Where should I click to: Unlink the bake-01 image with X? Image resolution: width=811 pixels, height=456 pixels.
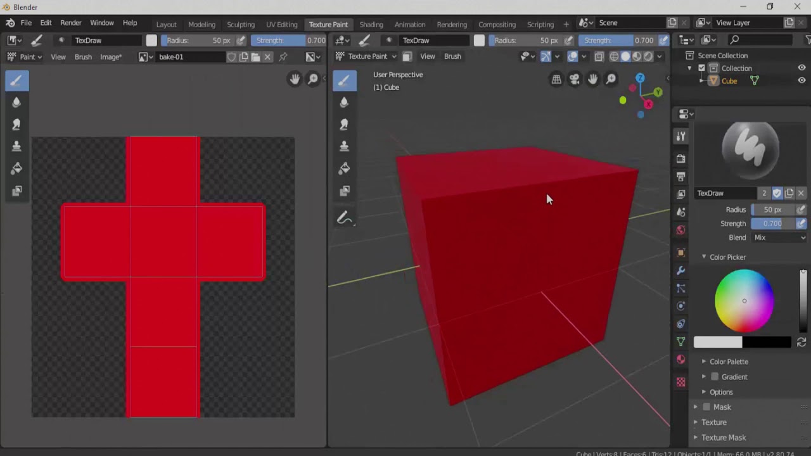point(267,57)
